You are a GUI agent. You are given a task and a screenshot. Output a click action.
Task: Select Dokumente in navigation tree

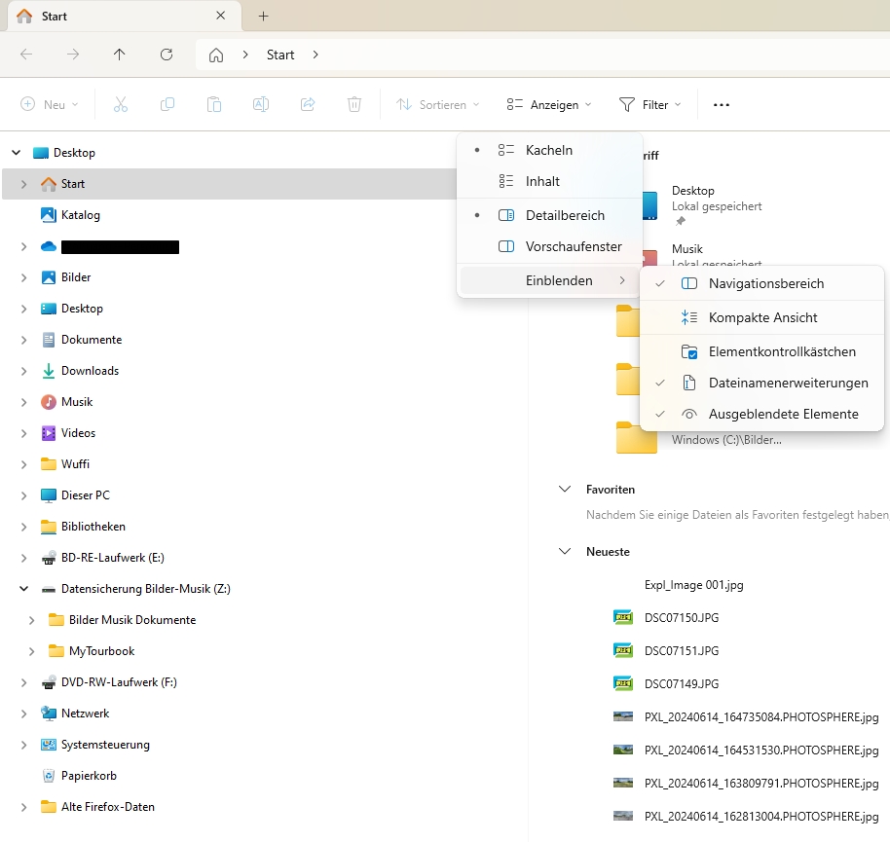(x=92, y=340)
